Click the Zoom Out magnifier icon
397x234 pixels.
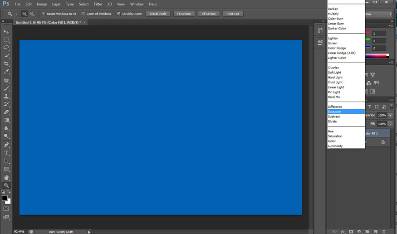click(32, 14)
